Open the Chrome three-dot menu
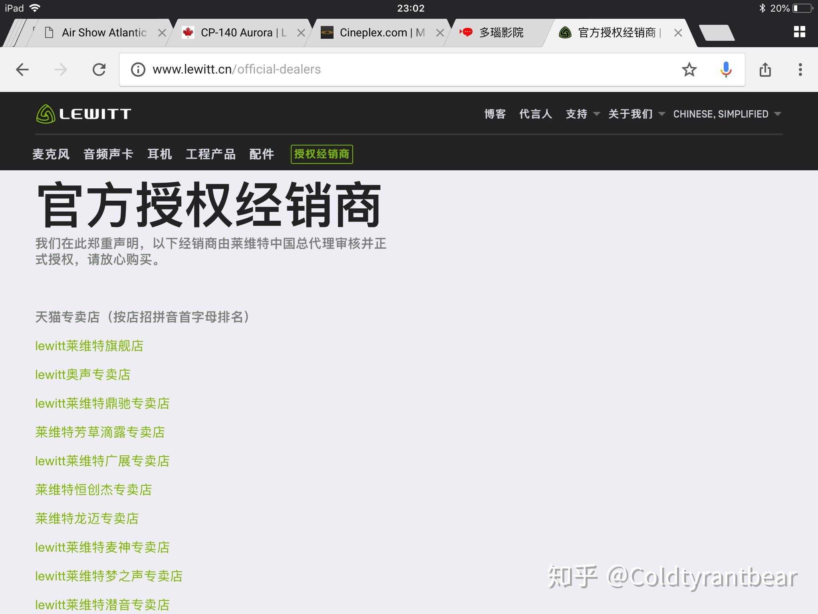This screenshot has width=818, height=614. [800, 70]
